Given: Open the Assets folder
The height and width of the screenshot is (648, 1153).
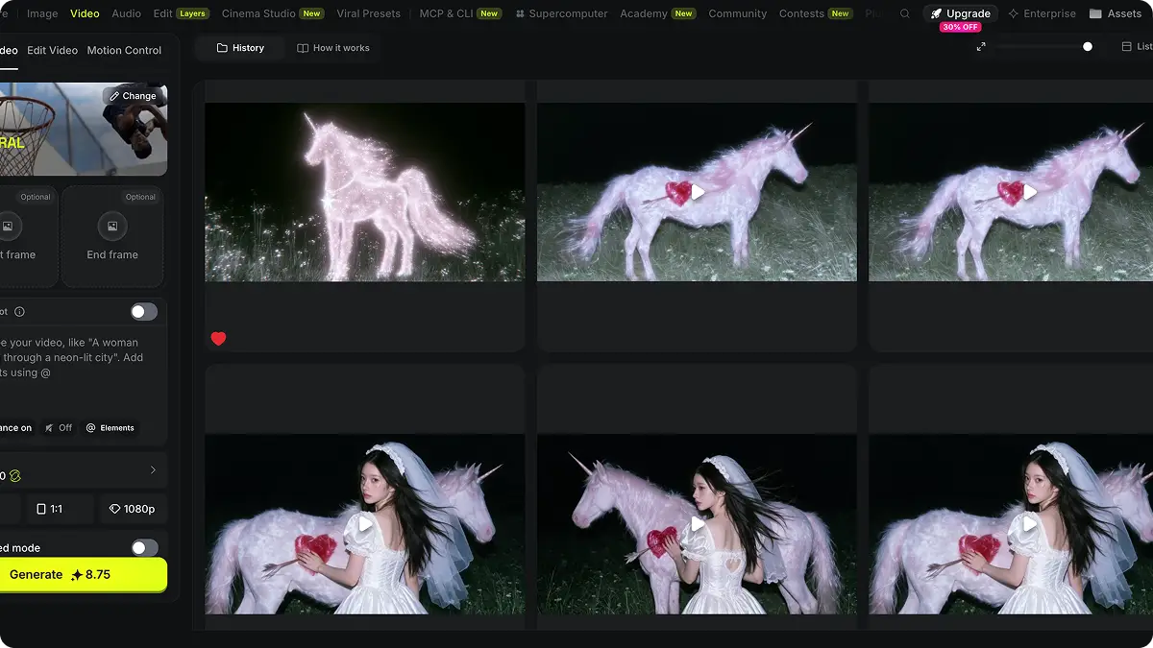Looking at the screenshot, I should pyautogui.click(x=1116, y=13).
